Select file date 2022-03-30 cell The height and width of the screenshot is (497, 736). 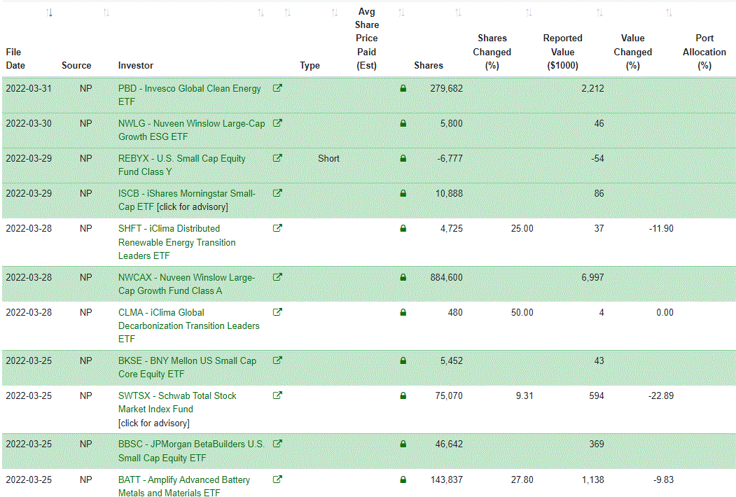(x=29, y=123)
